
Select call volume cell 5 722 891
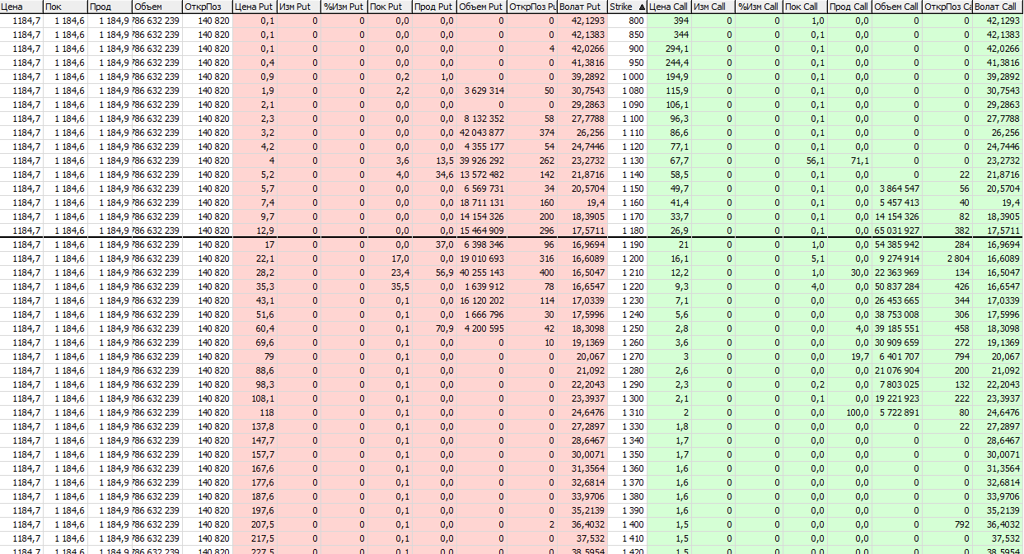(x=897, y=412)
